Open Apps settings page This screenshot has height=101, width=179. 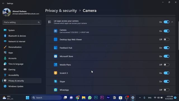(22, 53)
